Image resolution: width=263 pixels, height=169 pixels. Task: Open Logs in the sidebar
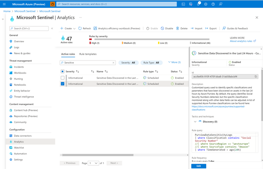coord(16,47)
